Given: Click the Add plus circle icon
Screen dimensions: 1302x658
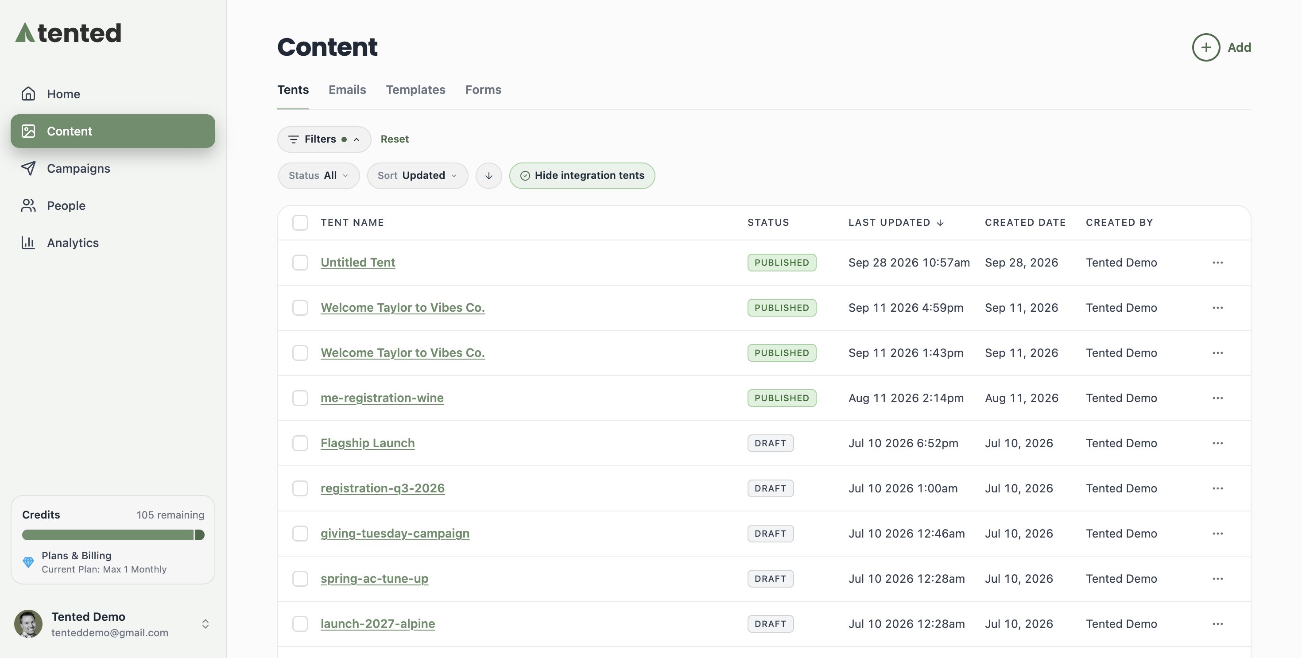Looking at the screenshot, I should point(1206,47).
